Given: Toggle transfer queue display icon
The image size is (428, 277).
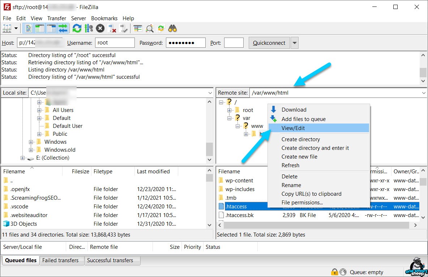Looking at the screenshot, I should click(x=63, y=29).
